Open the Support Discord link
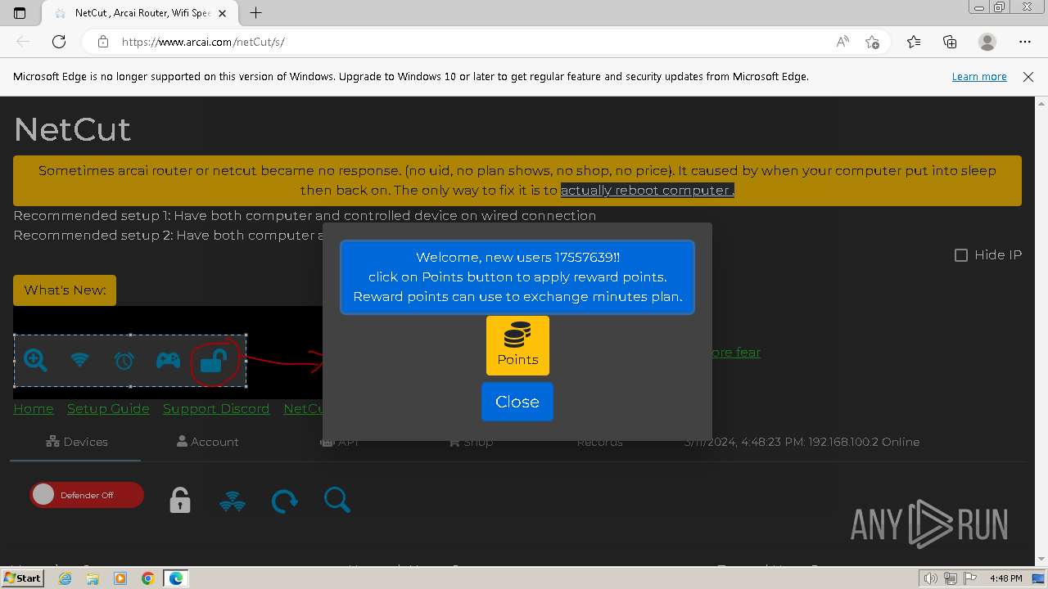The image size is (1048, 589). click(216, 408)
